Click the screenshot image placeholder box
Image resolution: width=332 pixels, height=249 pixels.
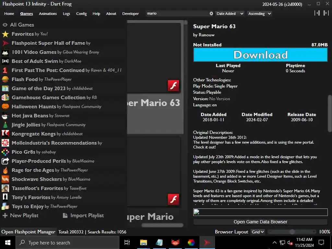click(260, 212)
